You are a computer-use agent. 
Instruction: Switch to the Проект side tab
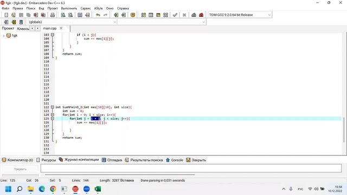coord(8,28)
